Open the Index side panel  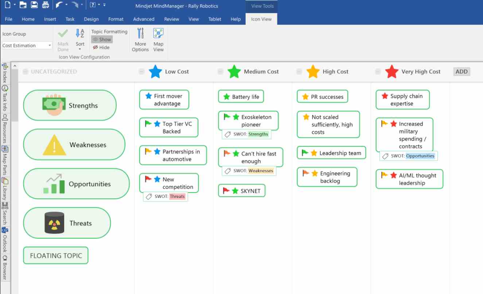[5, 73]
